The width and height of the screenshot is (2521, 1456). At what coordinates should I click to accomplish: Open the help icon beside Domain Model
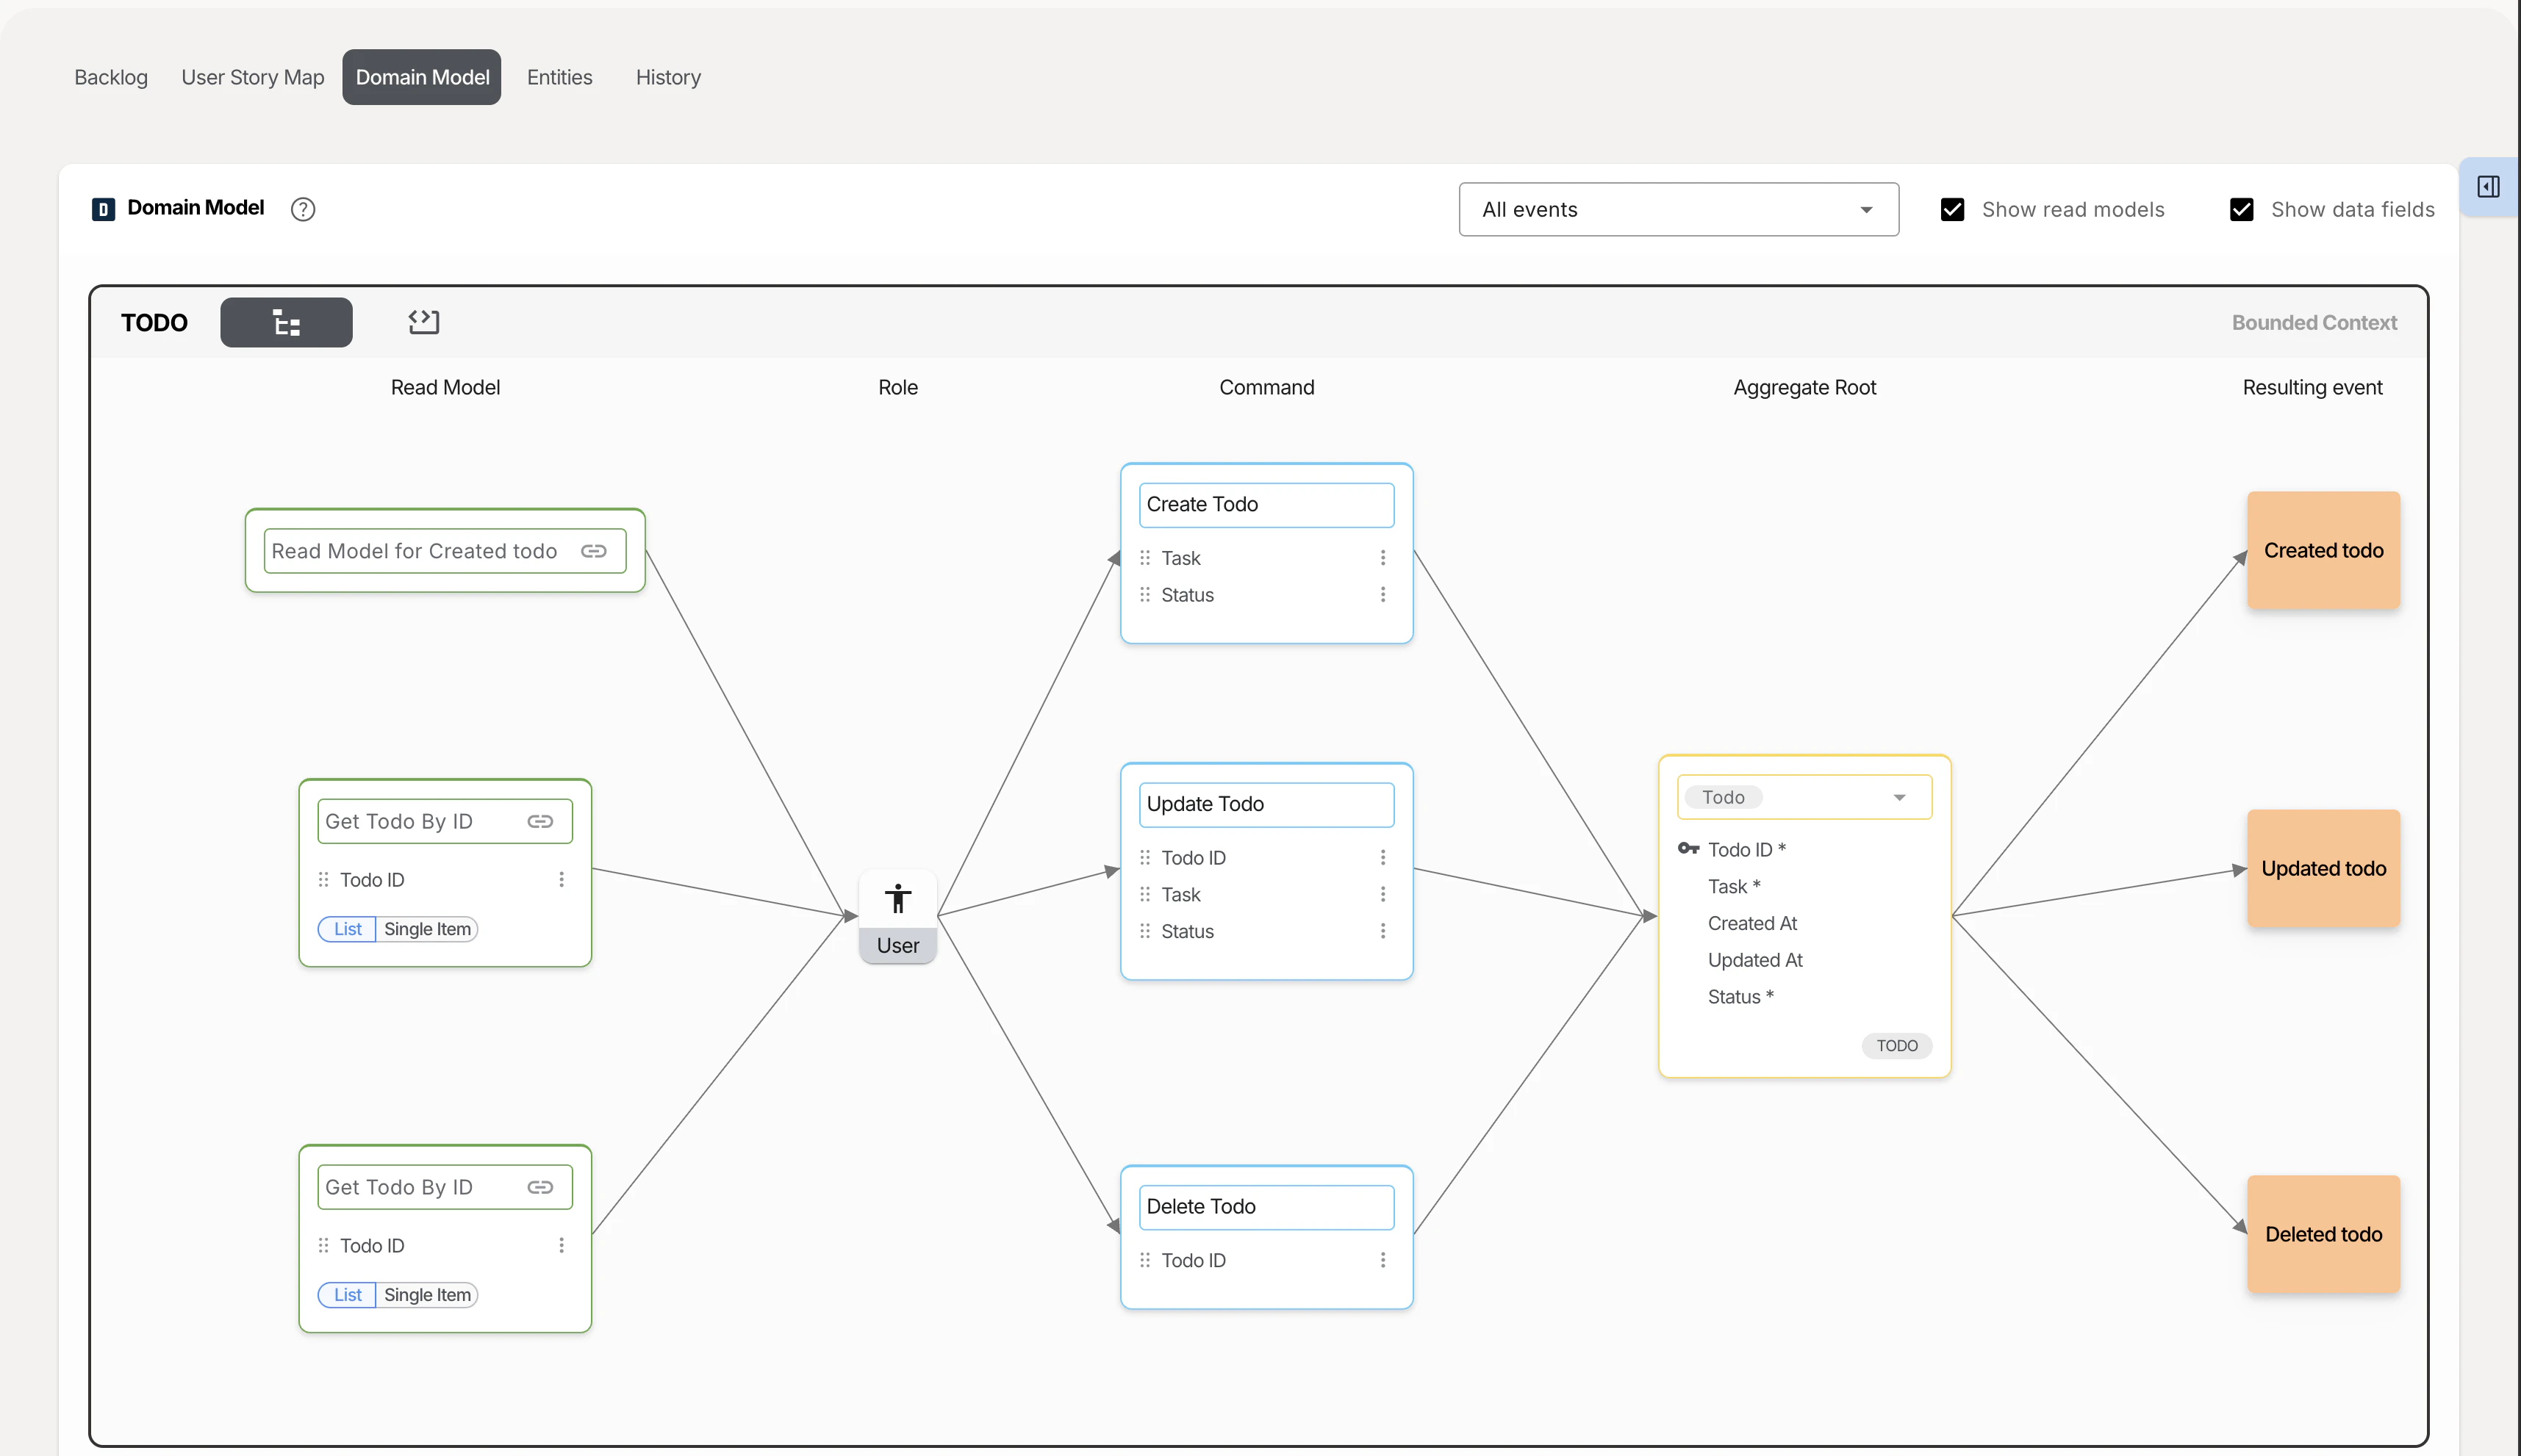point(303,209)
